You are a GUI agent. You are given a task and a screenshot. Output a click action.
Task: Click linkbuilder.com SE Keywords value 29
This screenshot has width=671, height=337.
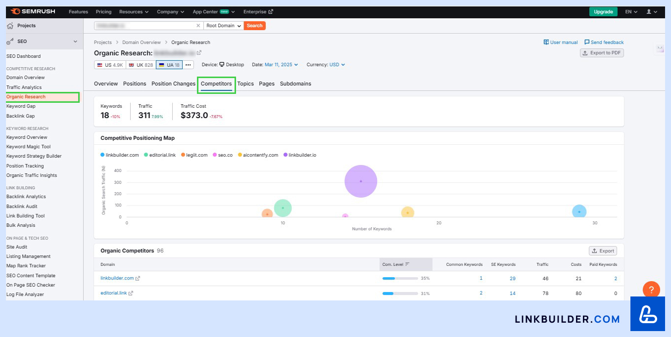pos(513,279)
